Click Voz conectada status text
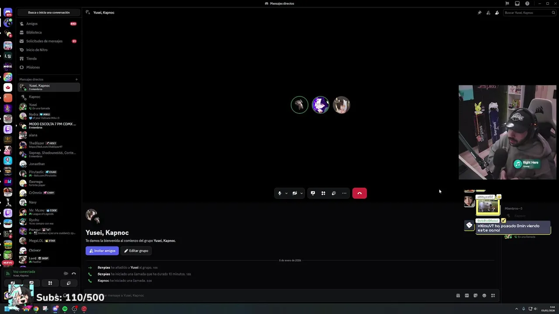 point(24,272)
